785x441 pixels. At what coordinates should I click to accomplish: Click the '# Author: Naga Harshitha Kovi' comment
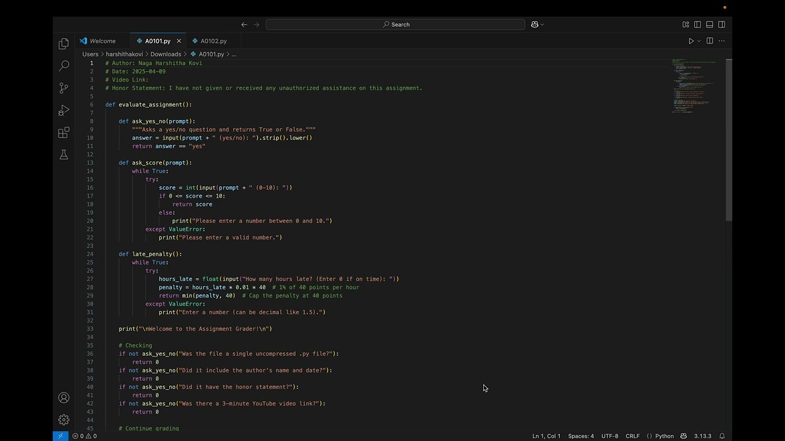pyautogui.click(x=153, y=63)
